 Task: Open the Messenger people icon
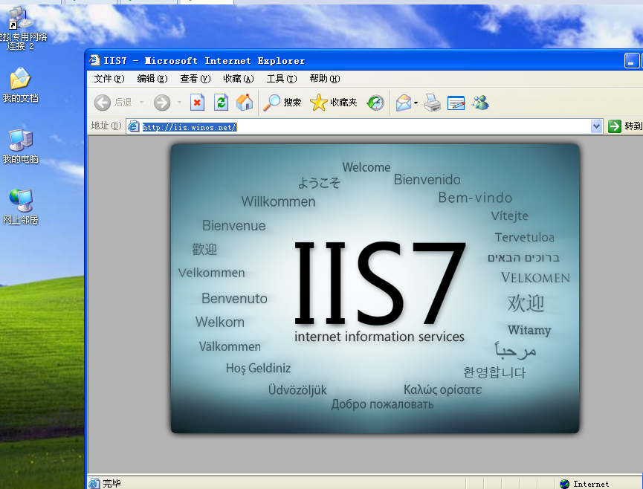[x=479, y=103]
